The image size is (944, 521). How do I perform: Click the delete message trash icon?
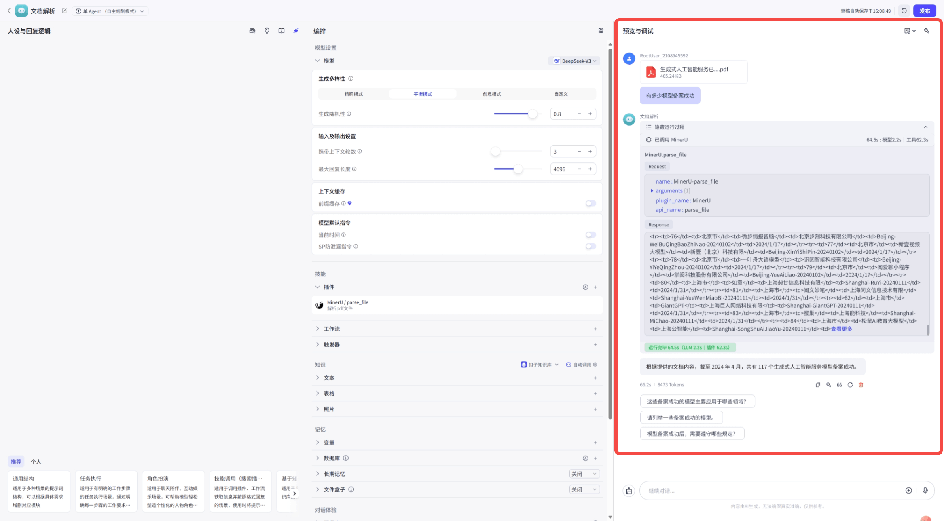click(861, 385)
